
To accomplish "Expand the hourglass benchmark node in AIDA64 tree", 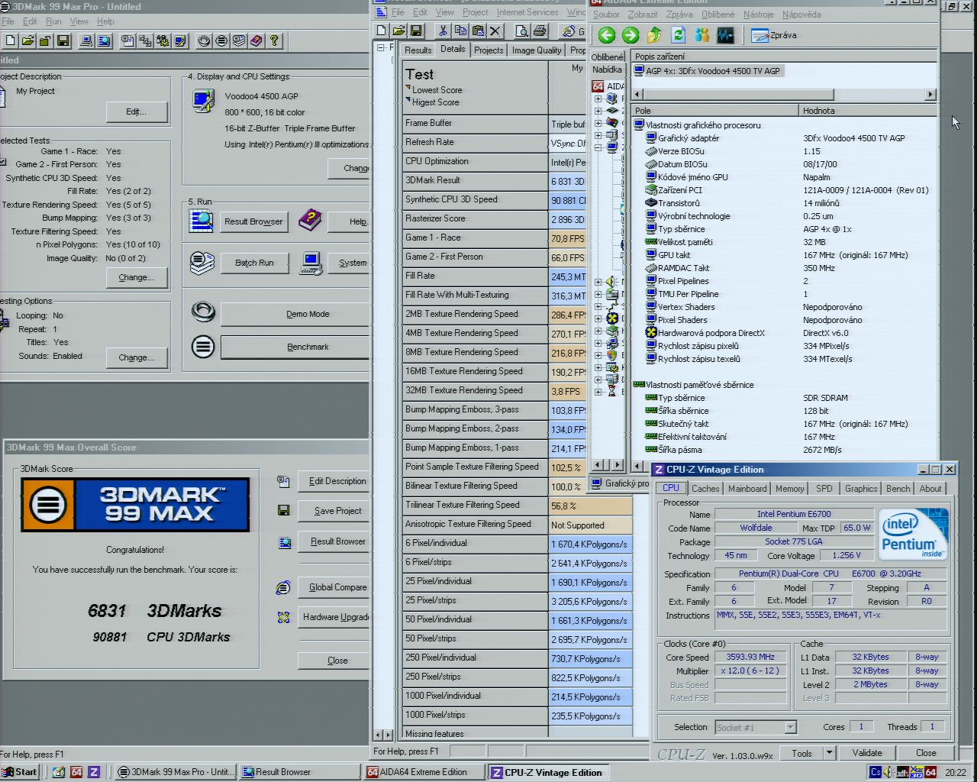I will coord(598,391).
